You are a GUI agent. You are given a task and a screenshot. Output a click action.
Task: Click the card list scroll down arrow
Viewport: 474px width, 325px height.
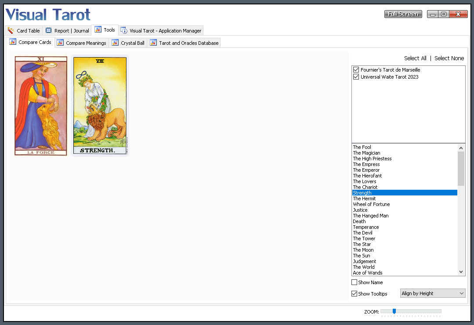click(x=461, y=272)
